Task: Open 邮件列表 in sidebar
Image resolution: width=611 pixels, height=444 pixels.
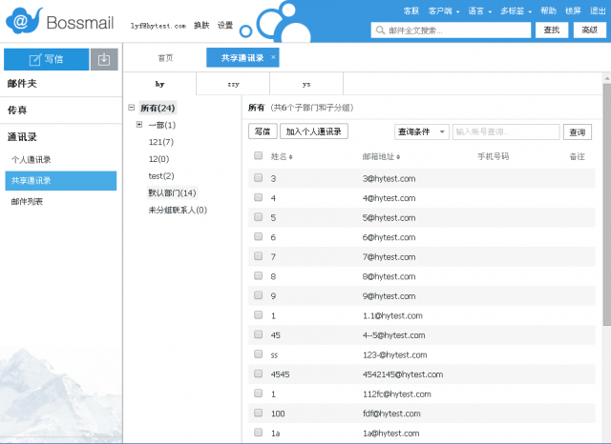Action: pos(27,201)
